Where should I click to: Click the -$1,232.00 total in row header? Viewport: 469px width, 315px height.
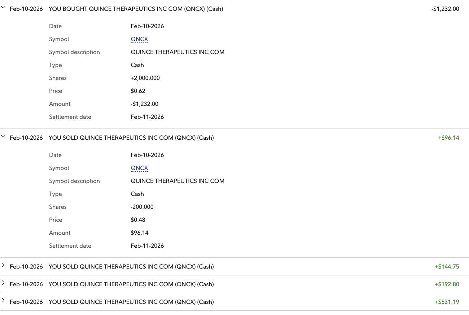pyautogui.click(x=445, y=9)
